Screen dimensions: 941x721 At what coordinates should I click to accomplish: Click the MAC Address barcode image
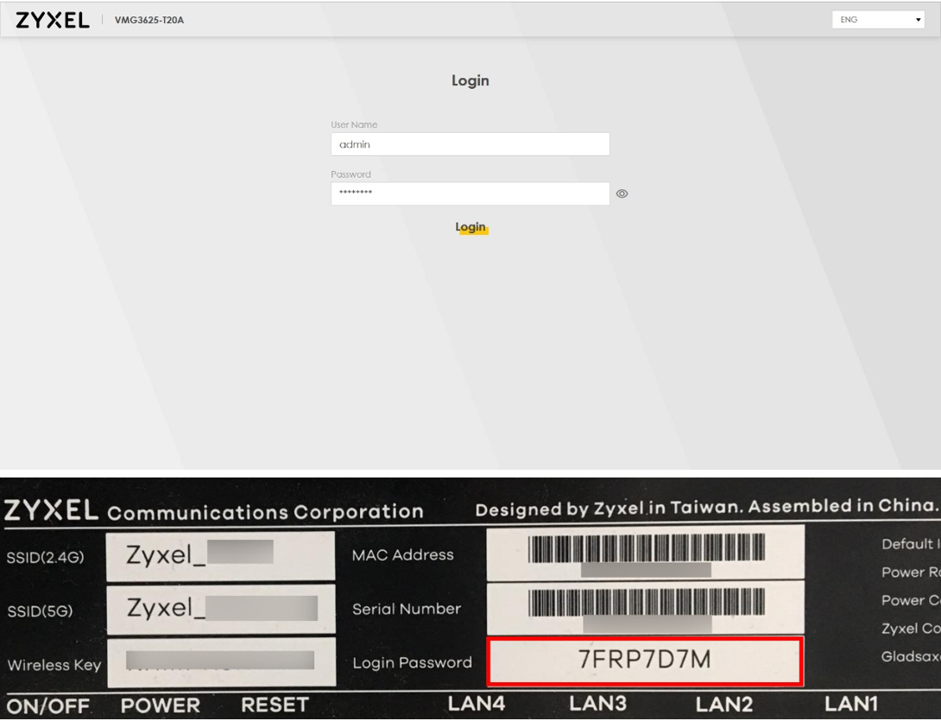647,548
